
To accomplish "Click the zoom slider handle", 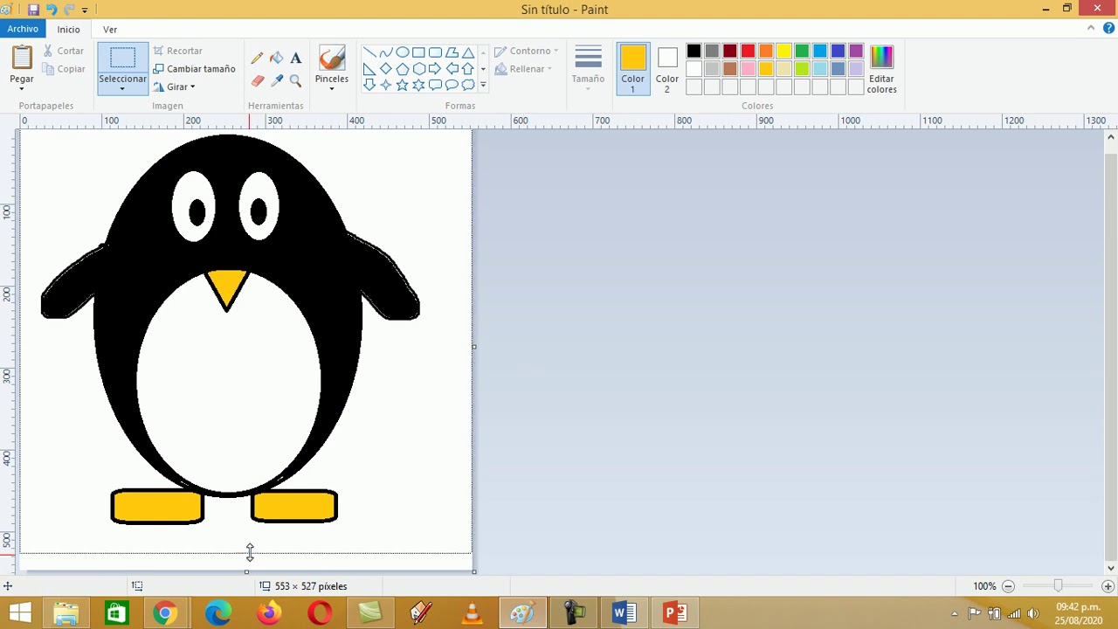I will (x=1058, y=586).
